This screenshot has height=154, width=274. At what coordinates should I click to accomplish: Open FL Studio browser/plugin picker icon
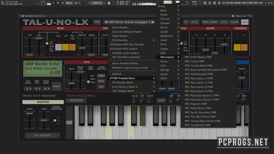pyautogui.click(x=214, y=3)
